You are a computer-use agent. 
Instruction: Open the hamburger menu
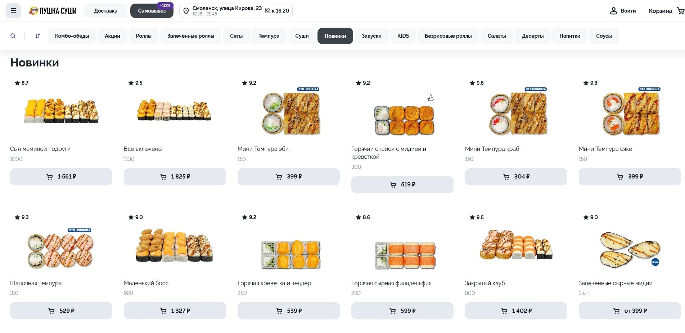click(13, 11)
